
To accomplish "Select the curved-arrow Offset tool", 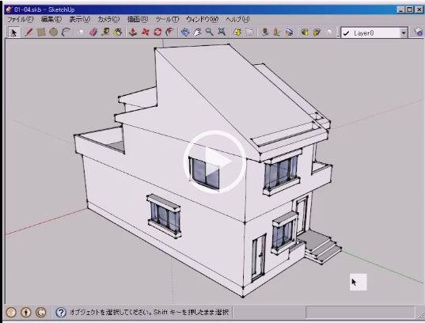I will click(x=169, y=32).
